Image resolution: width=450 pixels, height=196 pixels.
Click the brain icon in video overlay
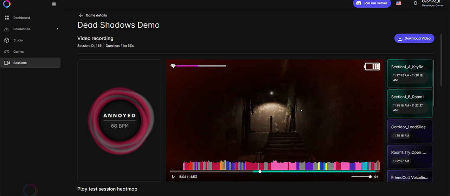coord(173,66)
